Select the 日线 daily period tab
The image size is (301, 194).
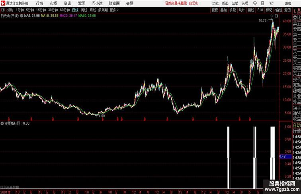coord(75,10)
